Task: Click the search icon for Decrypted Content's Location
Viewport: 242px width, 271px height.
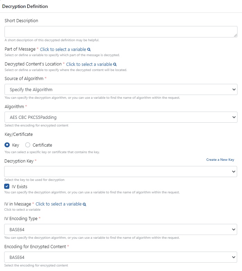Action: [x=115, y=64]
